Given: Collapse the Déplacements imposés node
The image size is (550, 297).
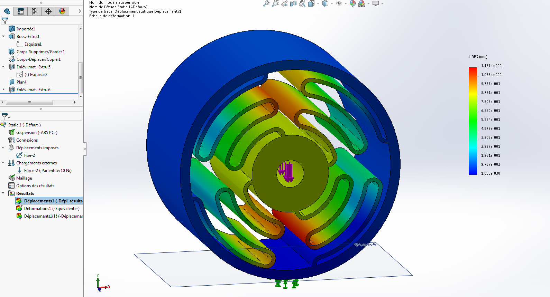Looking at the screenshot, I should (x=3, y=147).
